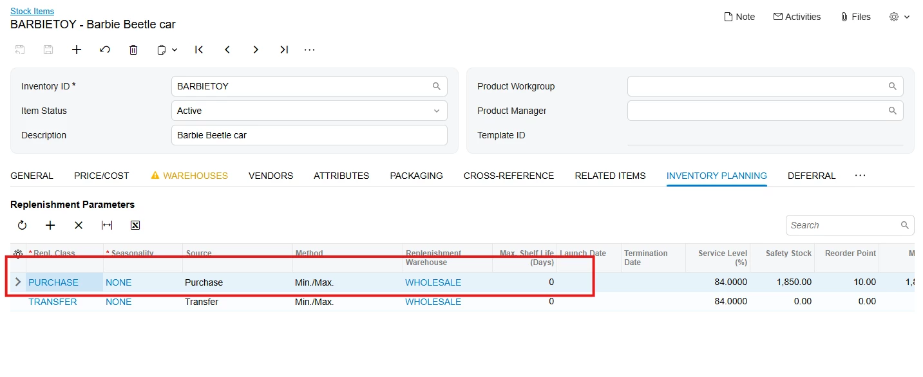Open the TRANSFER replenishment class link
The height and width of the screenshot is (377, 923).
pos(53,302)
